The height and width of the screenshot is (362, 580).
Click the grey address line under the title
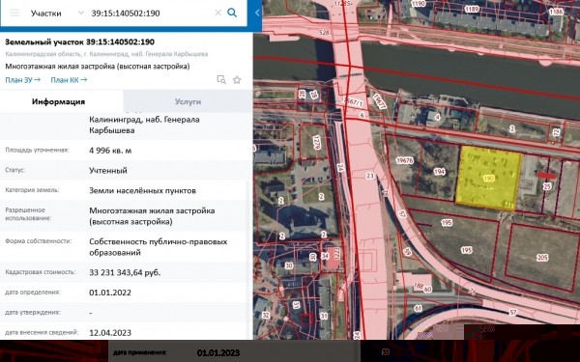click(x=106, y=54)
